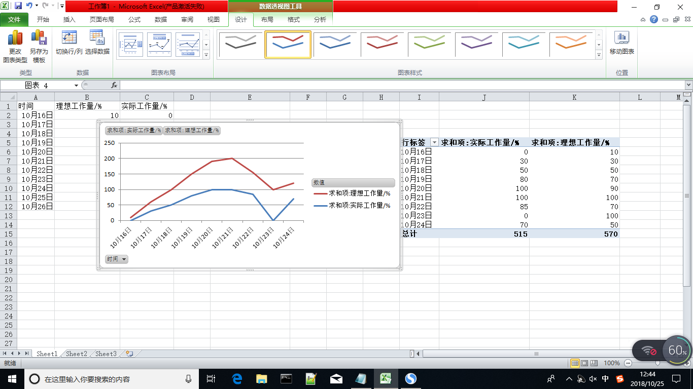Select the 求和项:理想工作量/% legend entry

(x=352, y=193)
